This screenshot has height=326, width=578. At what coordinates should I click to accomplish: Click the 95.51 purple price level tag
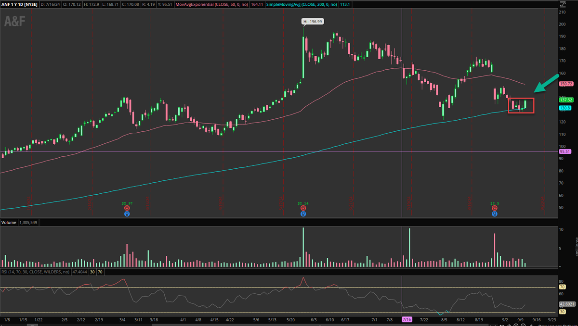[x=565, y=151]
